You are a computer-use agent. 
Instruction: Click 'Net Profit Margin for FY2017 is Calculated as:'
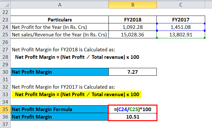[64, 87]
